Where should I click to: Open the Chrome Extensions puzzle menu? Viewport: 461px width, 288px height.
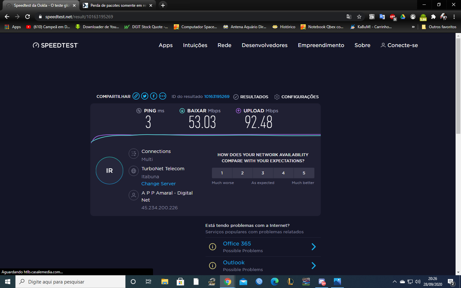pyautogui.click(x=433, y=17)
